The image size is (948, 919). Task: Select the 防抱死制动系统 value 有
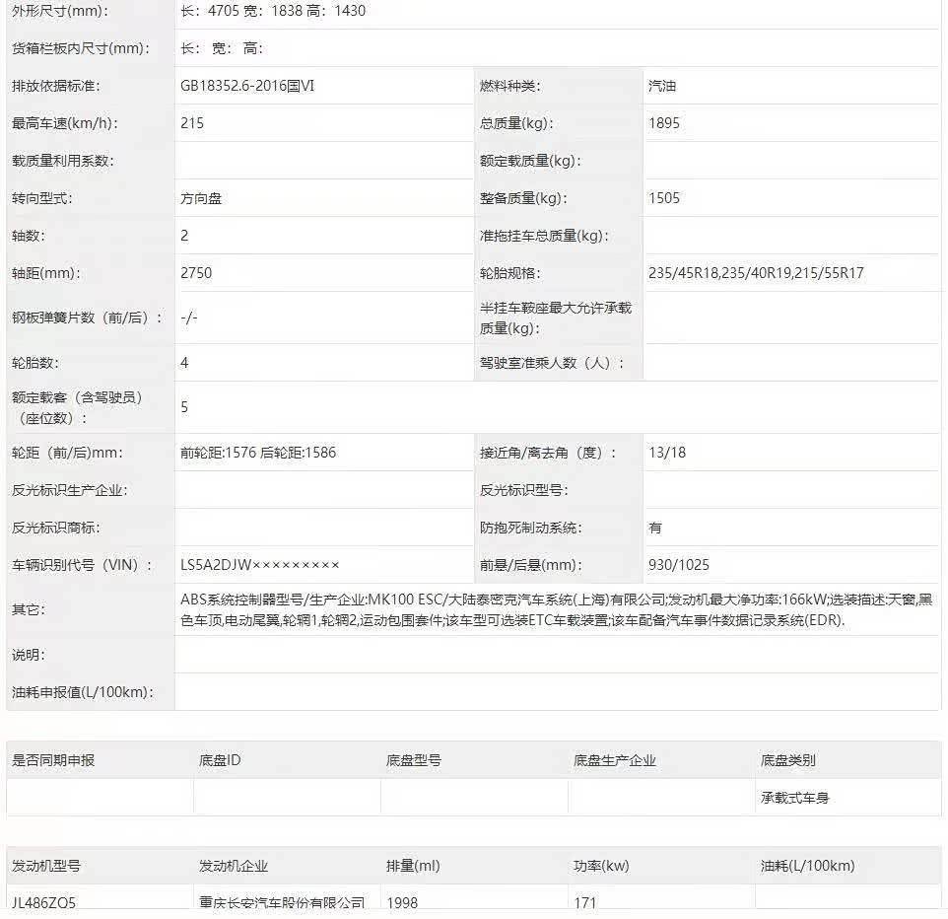655,528
